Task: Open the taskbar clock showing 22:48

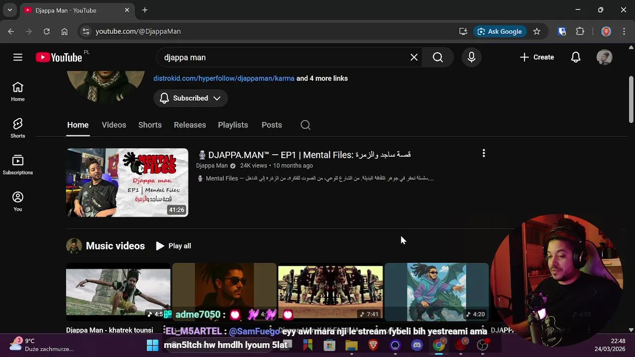Action: (610, 345)
